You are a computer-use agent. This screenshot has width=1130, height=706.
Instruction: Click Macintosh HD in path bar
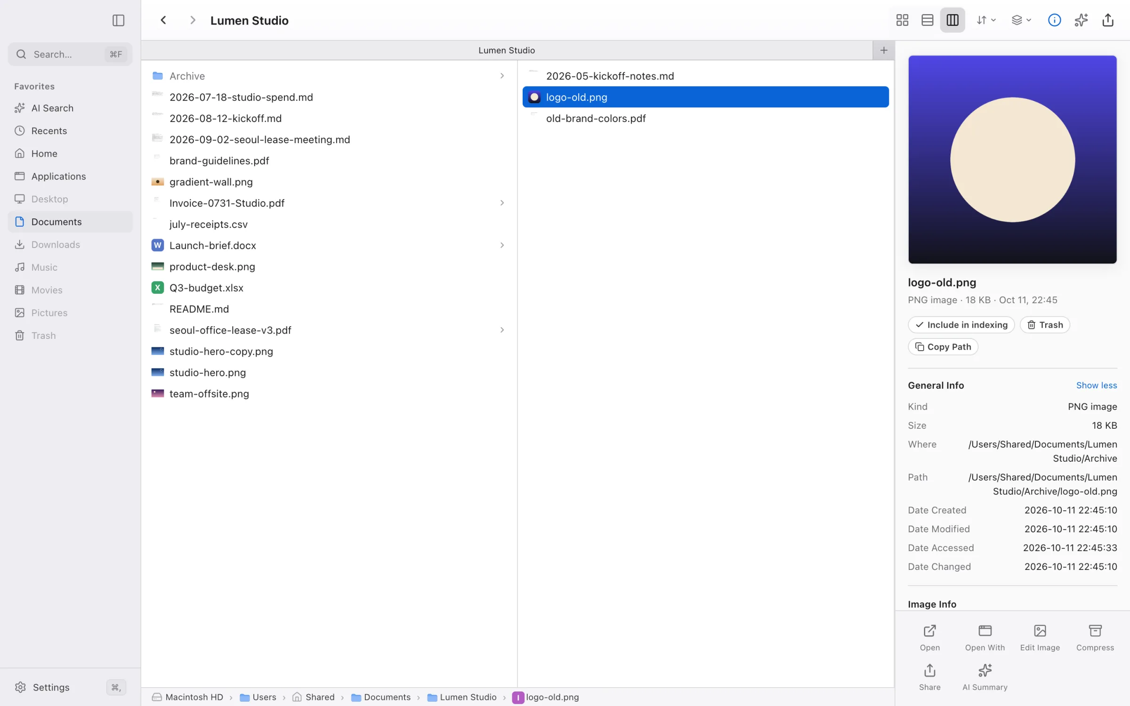coord(187,697)
